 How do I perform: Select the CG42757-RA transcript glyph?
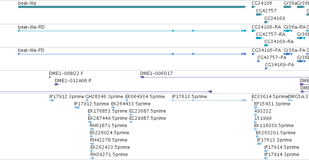tap(259, 38)
